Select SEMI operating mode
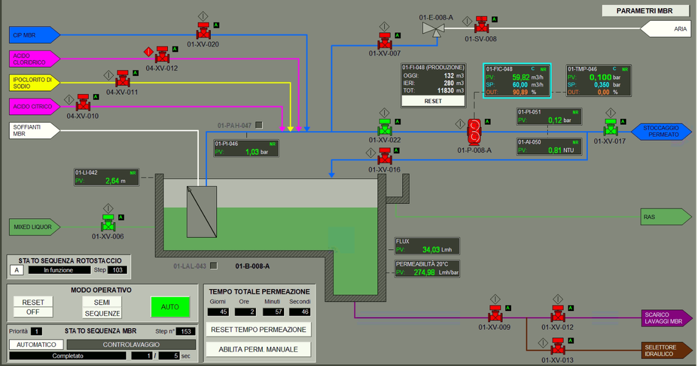Image resolution: width=697 pixels, height=366 pixels. [x=102, y=302]
